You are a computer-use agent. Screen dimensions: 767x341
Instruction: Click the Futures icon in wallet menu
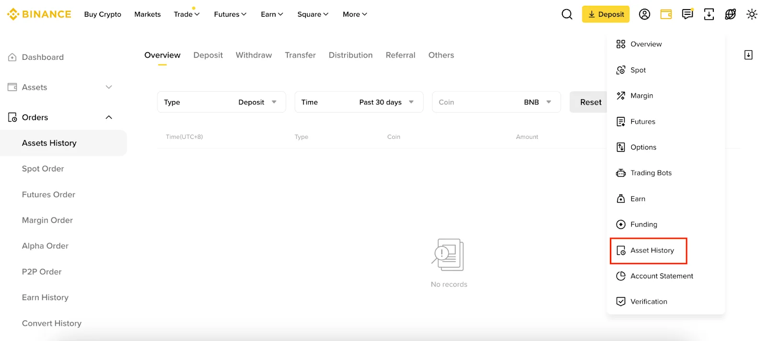[621, 122]
